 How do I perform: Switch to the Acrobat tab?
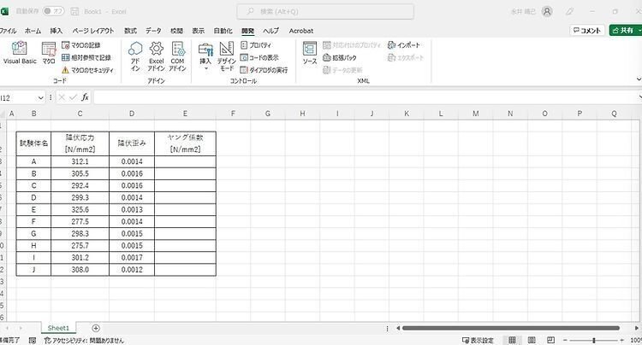tap(301, 31)
